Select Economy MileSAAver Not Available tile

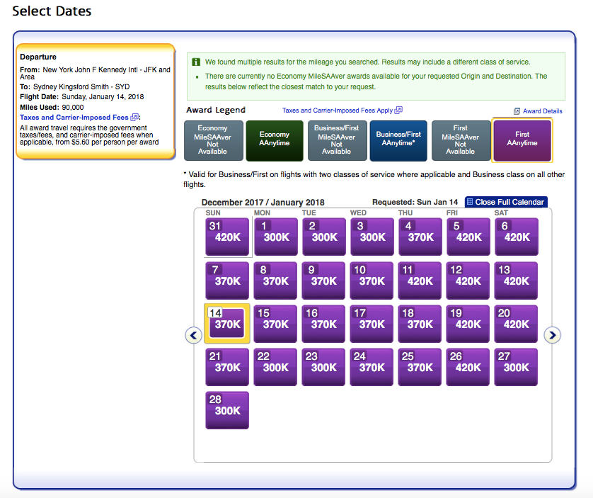(212, 140)
